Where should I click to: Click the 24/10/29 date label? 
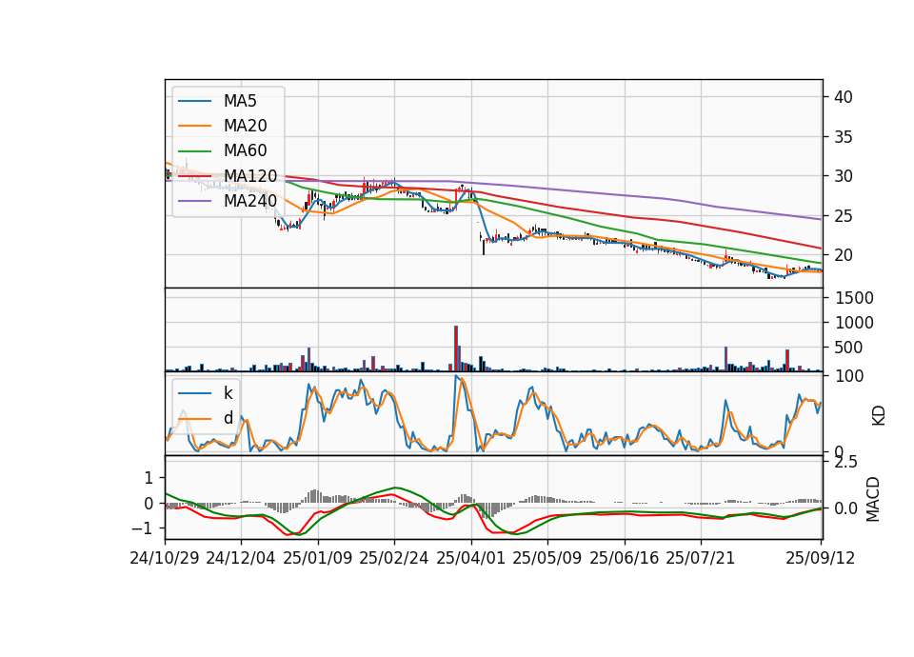pyautogui.click(x=165, y=558)
